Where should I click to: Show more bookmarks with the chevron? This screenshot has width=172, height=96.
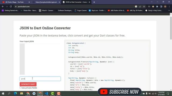tap(169, 11)
